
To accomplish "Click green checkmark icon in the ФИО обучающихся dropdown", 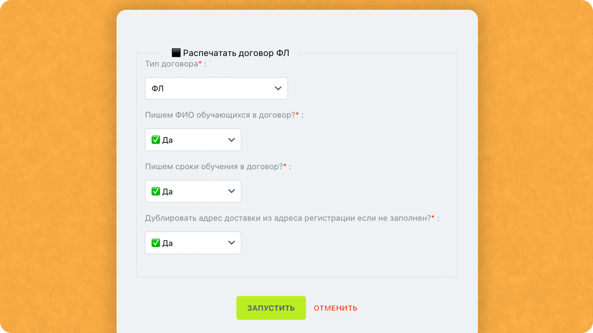I will pos(156,140).
